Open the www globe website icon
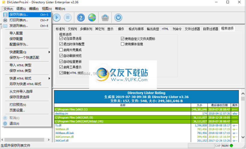The image size is (246, 149). 92,17
